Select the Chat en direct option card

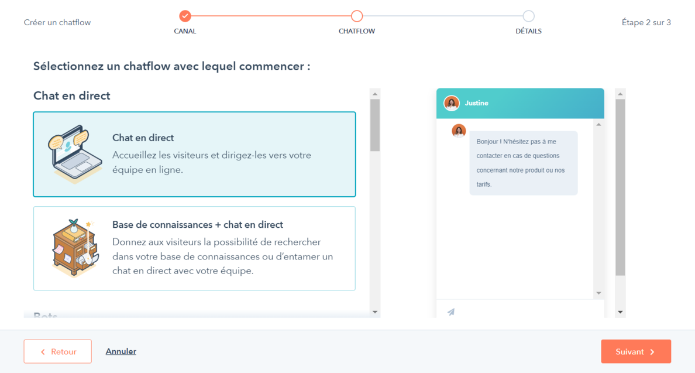194,155
